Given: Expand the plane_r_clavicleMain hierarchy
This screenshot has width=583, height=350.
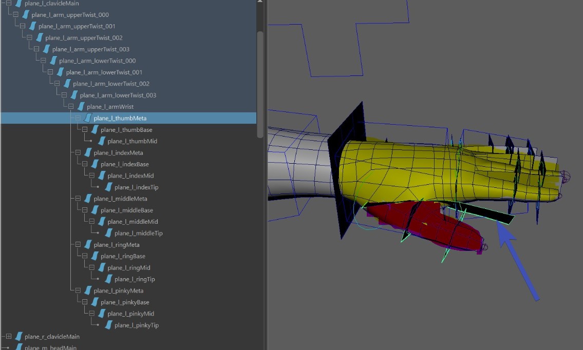Looking at the screenshot, I should pos(8,337).
